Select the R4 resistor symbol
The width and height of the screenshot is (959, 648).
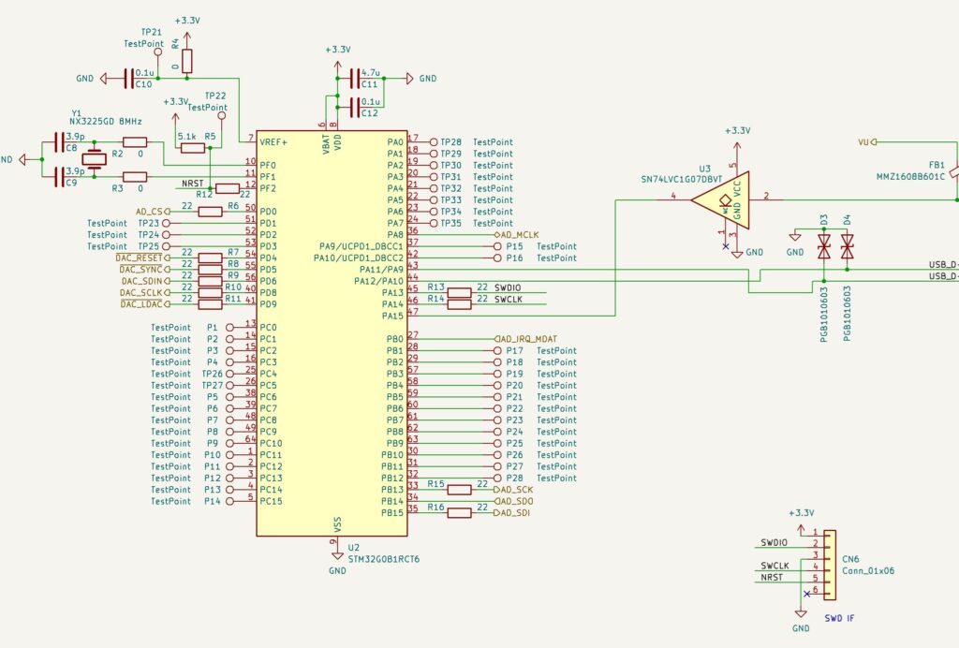click(187, 62)
